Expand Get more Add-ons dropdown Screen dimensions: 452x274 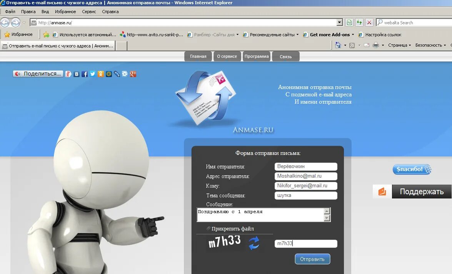point(353,35)
